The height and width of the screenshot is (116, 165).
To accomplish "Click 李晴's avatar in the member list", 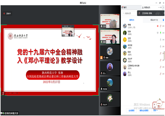I will [x=125, y=26].
